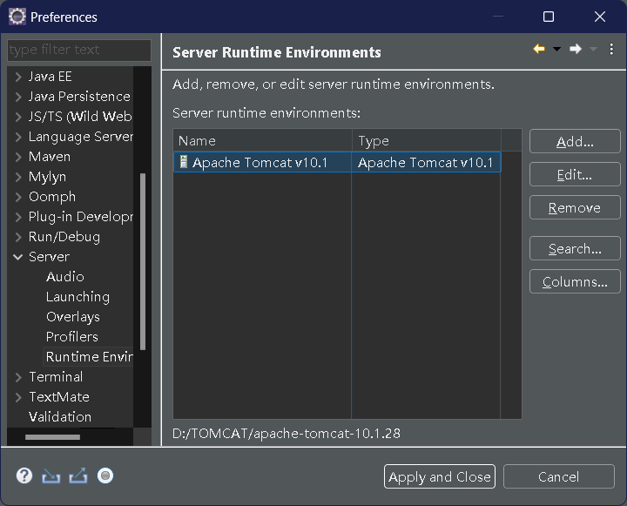
Task: Click the tree's vertical scrollbar thumb
Action: tap(143, 261)
